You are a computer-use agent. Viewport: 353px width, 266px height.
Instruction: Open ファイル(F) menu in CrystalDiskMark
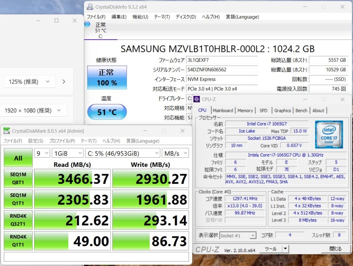[x=13, y=141]
